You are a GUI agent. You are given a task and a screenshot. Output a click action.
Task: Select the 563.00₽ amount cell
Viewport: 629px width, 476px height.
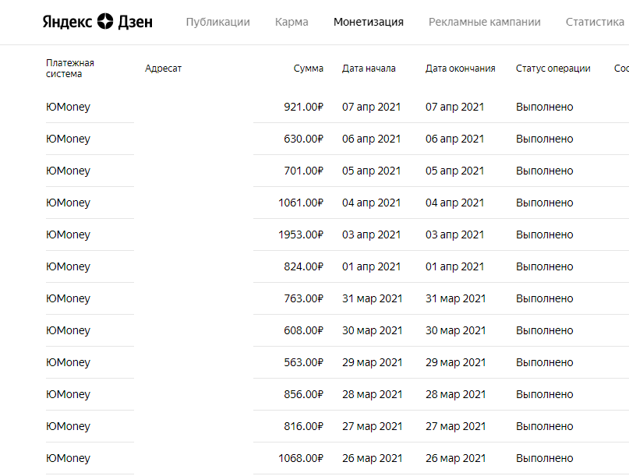tap(303, 362)
